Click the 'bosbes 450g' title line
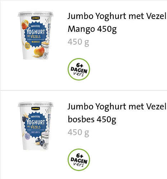 click(92, 120)
